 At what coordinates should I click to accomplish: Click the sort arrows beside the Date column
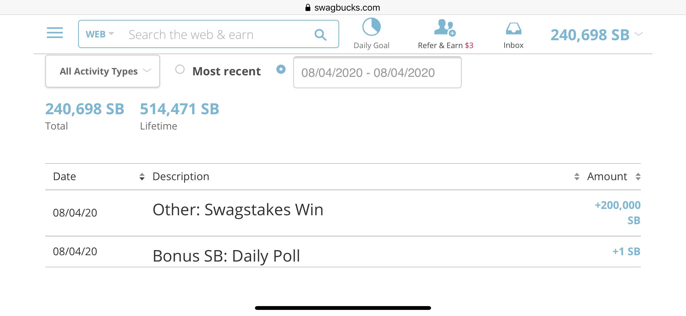142,176
